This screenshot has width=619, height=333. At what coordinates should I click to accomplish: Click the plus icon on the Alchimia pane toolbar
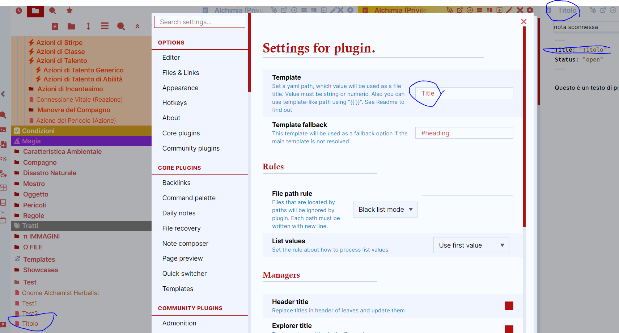(499, 10)
